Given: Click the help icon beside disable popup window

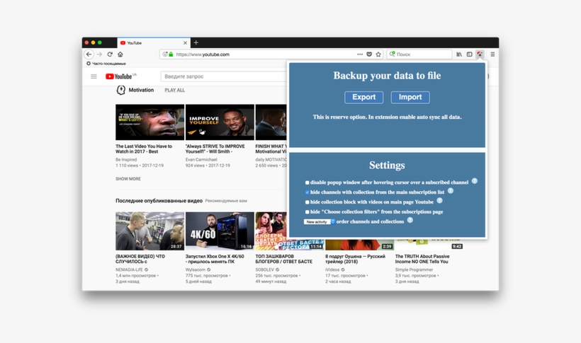Looking at the screenshot, I should (474, 181).
